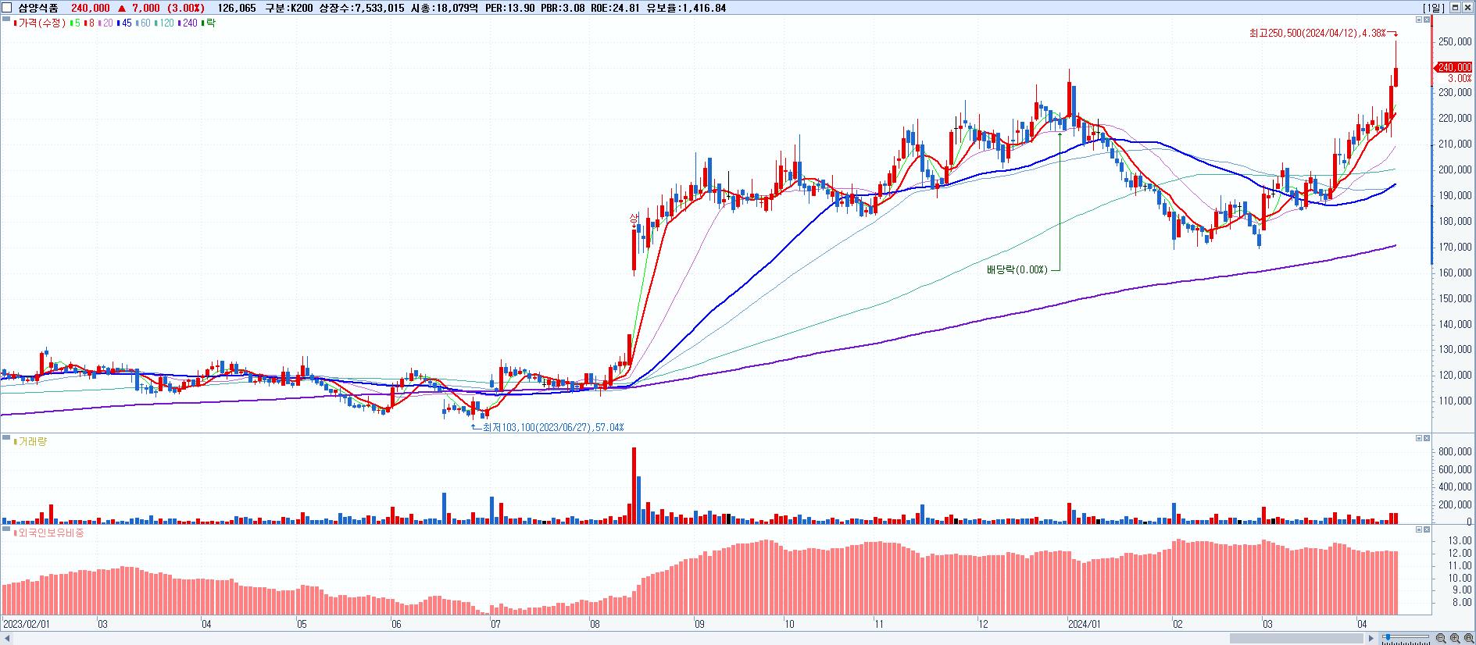Image resolution: width=1476 pixels, height=645 pixels.
Task: Click the 거래량 indicator label
Action: (x=31, y=442)
